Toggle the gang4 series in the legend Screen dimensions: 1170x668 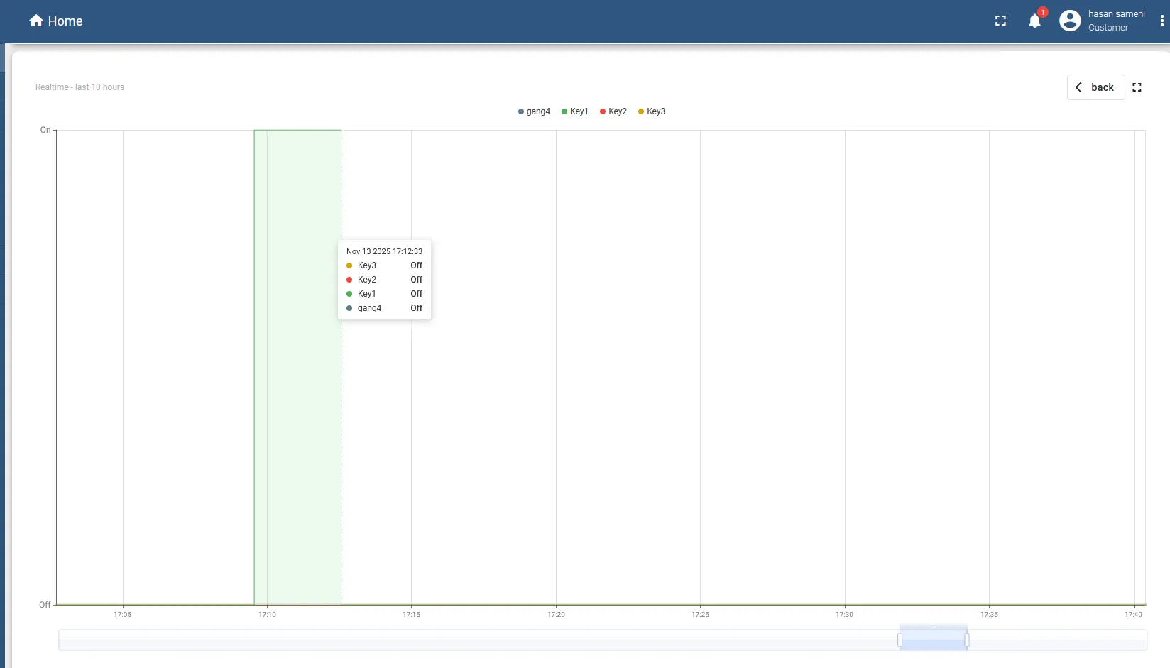coord(535,111)
